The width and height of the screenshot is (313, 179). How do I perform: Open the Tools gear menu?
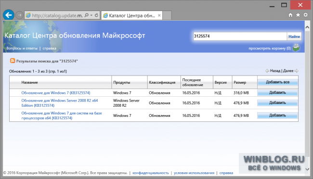(x=305, y=15)
